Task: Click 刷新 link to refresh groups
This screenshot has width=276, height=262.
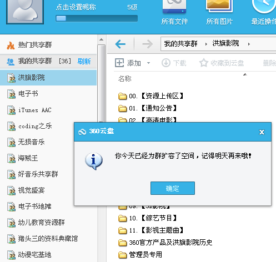Action: tap(84, 62)
